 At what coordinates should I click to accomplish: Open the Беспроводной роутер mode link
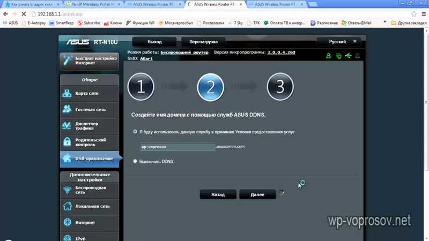(x=184, y=52)
